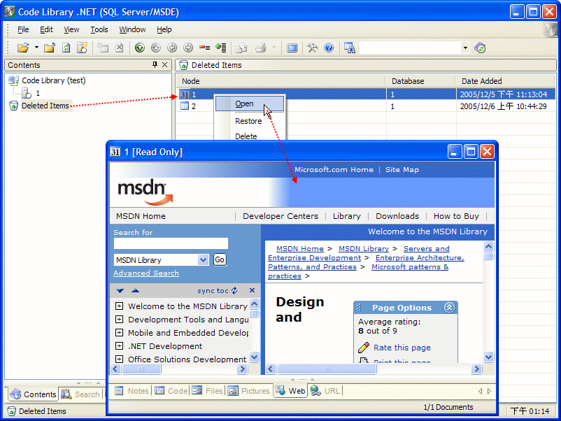The width and height of the screenshot is (561, 421).
Task: Click the Advanced Search link
Action: click(146, 273)
